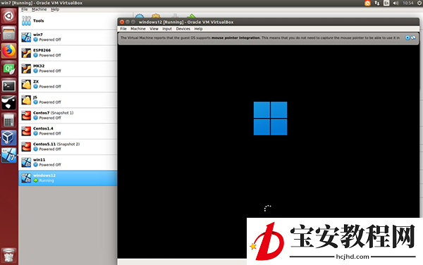Open File menu in windows12 VM window
The height and width of the screenshot is (265, 423).
pyautogui.click(x=123, y=29)
